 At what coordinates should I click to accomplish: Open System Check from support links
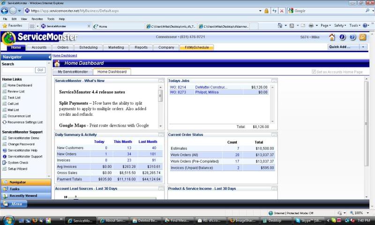(18, 163)
